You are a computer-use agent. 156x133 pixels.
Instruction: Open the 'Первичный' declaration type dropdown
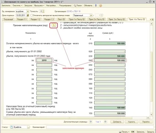click(x=91, y=15)
